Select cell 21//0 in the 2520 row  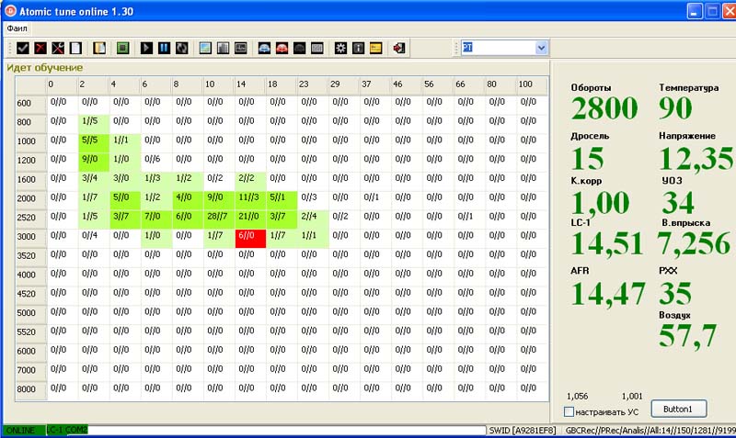point(250,219)
